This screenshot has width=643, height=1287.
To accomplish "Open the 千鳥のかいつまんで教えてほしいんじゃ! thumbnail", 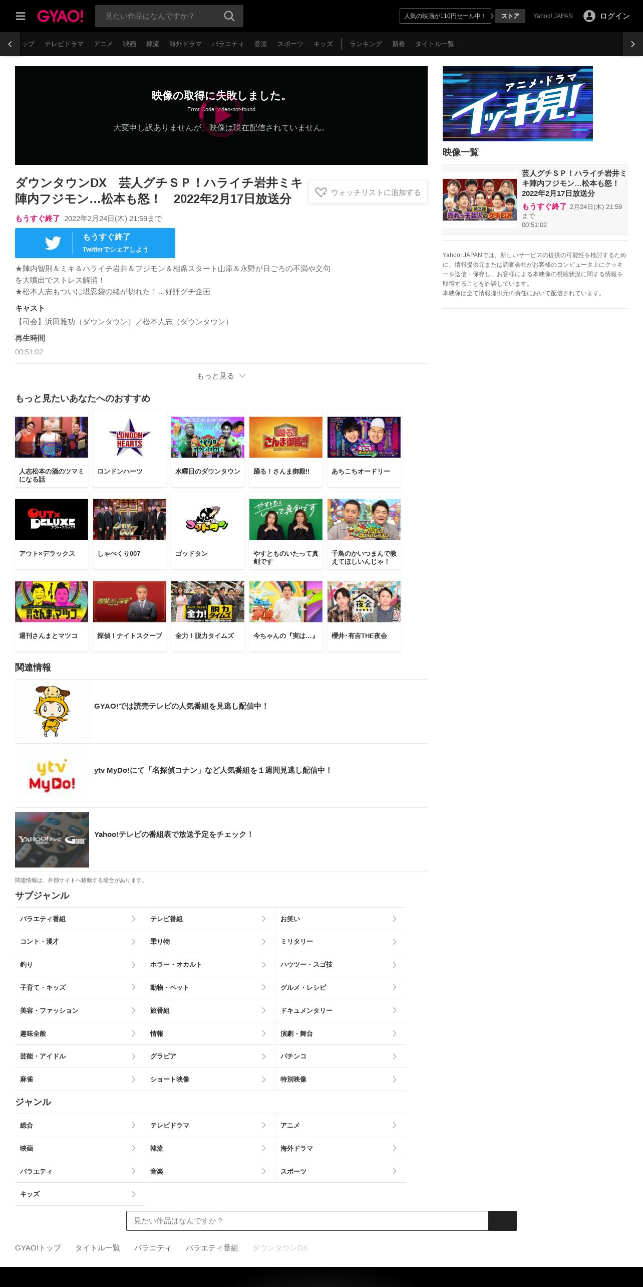I will point(364,519).
